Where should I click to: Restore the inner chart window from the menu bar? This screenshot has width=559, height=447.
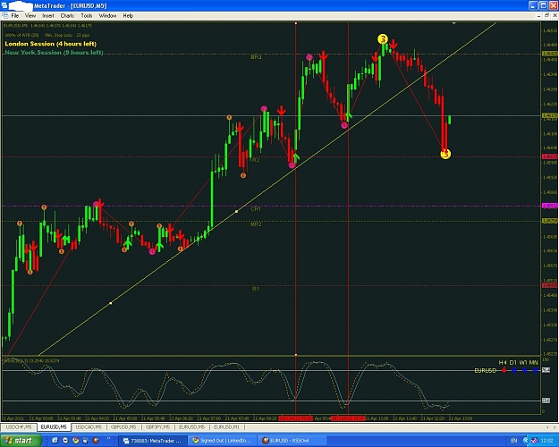pos(547,16)
